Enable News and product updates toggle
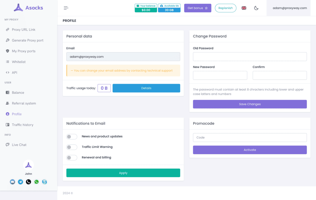Viewport: 316px width, 200px height. (72, 137)
